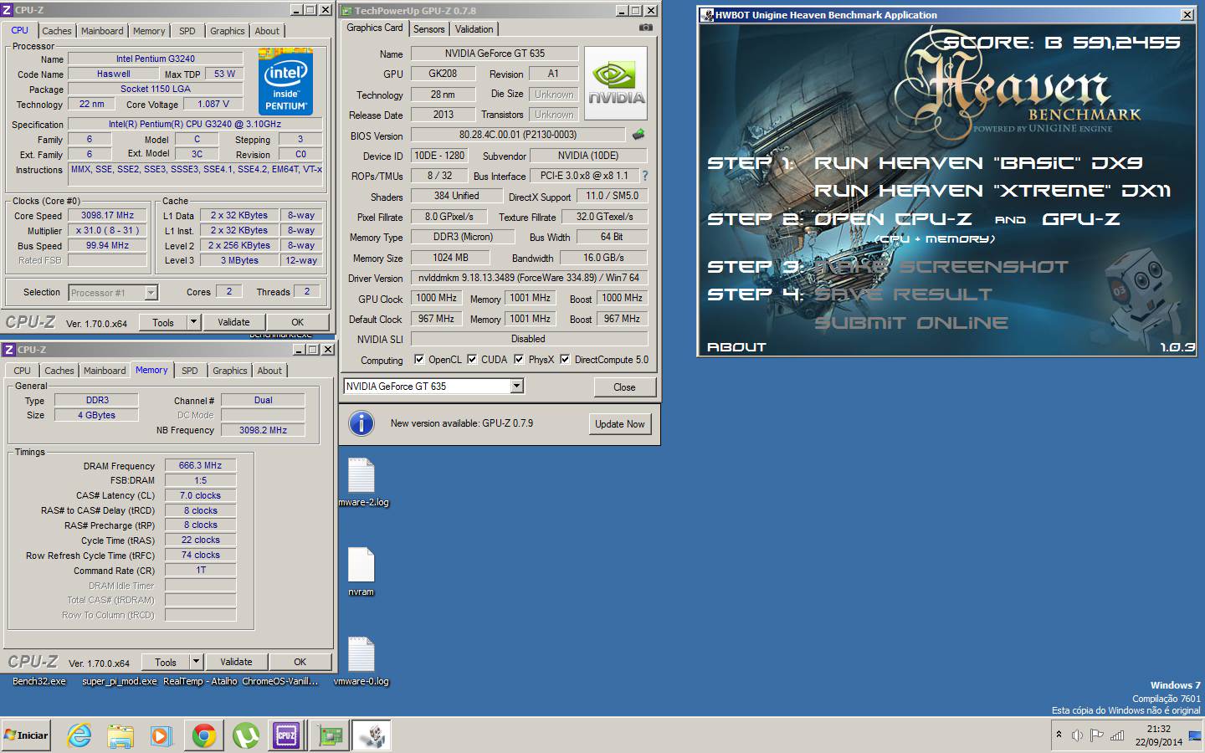
Task: Open Tools dropdown arrow in bottom CPU-Z window
Action: coord(196,662)
